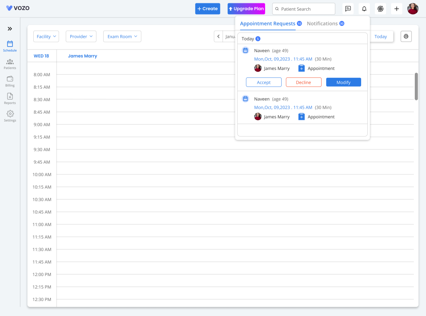This screenshot has width=426, height=316.
Task: Select the 10:00 AM time slot label
Action: (42, 174)
